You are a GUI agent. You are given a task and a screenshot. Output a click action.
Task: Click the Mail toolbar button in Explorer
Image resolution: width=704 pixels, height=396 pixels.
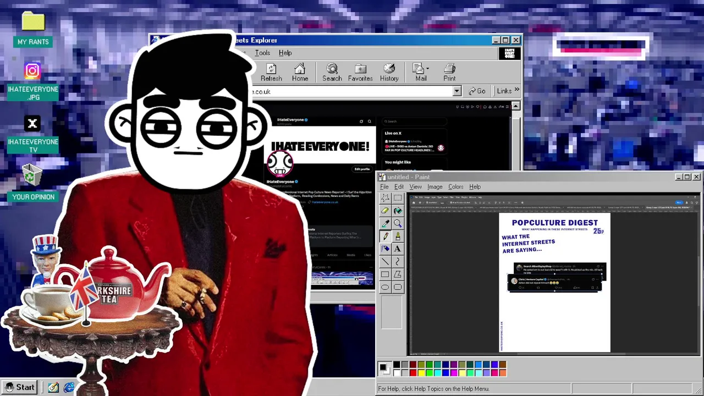point(421,72)
